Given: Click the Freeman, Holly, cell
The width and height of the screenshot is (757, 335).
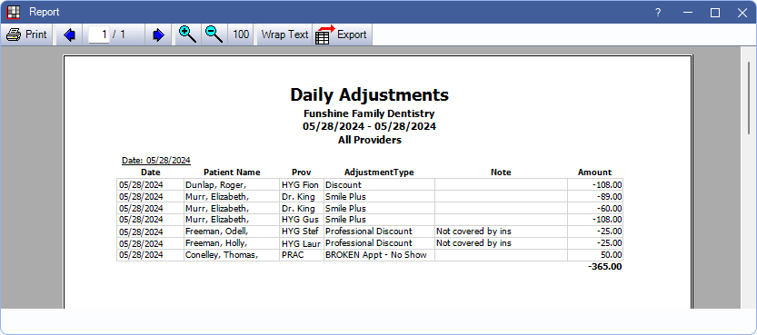Looking at the screenshot, I should (232, 243).
